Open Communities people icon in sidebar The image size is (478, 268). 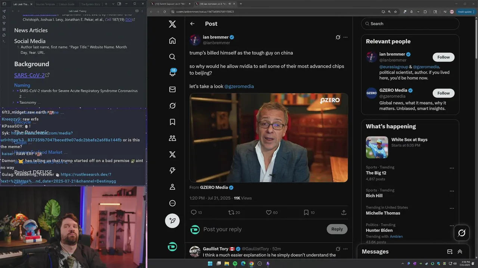click(x=172, y=138)
